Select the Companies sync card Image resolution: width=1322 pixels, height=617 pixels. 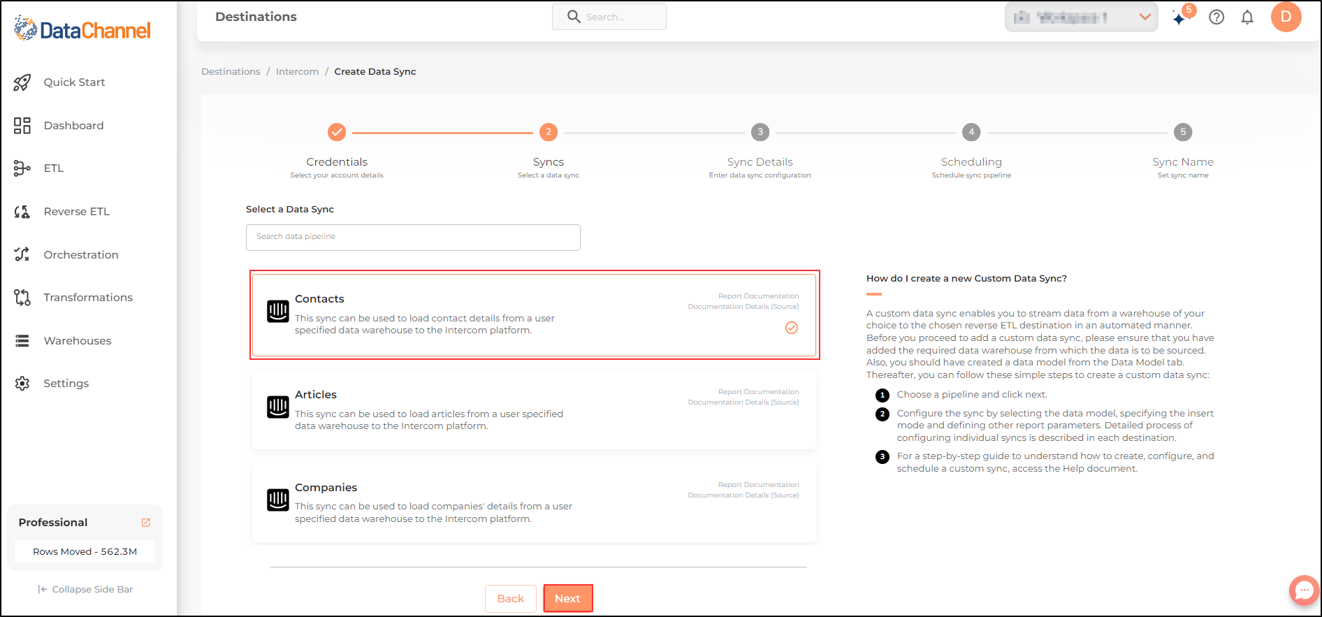pyautogui.click(x=535, y=502)
